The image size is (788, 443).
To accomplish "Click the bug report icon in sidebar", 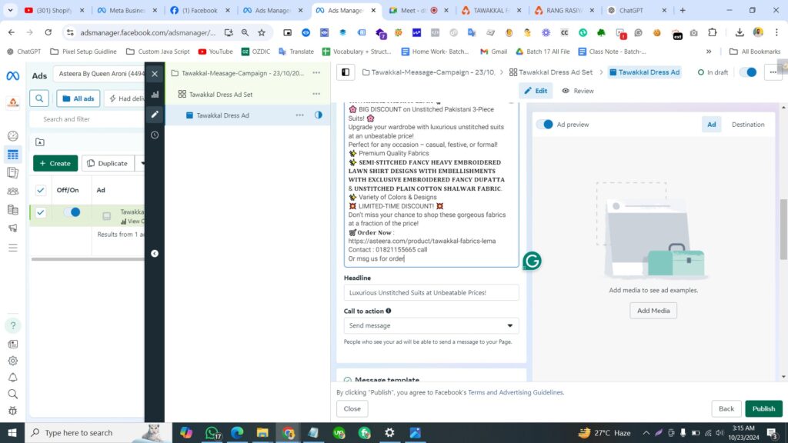I will 13,411.
